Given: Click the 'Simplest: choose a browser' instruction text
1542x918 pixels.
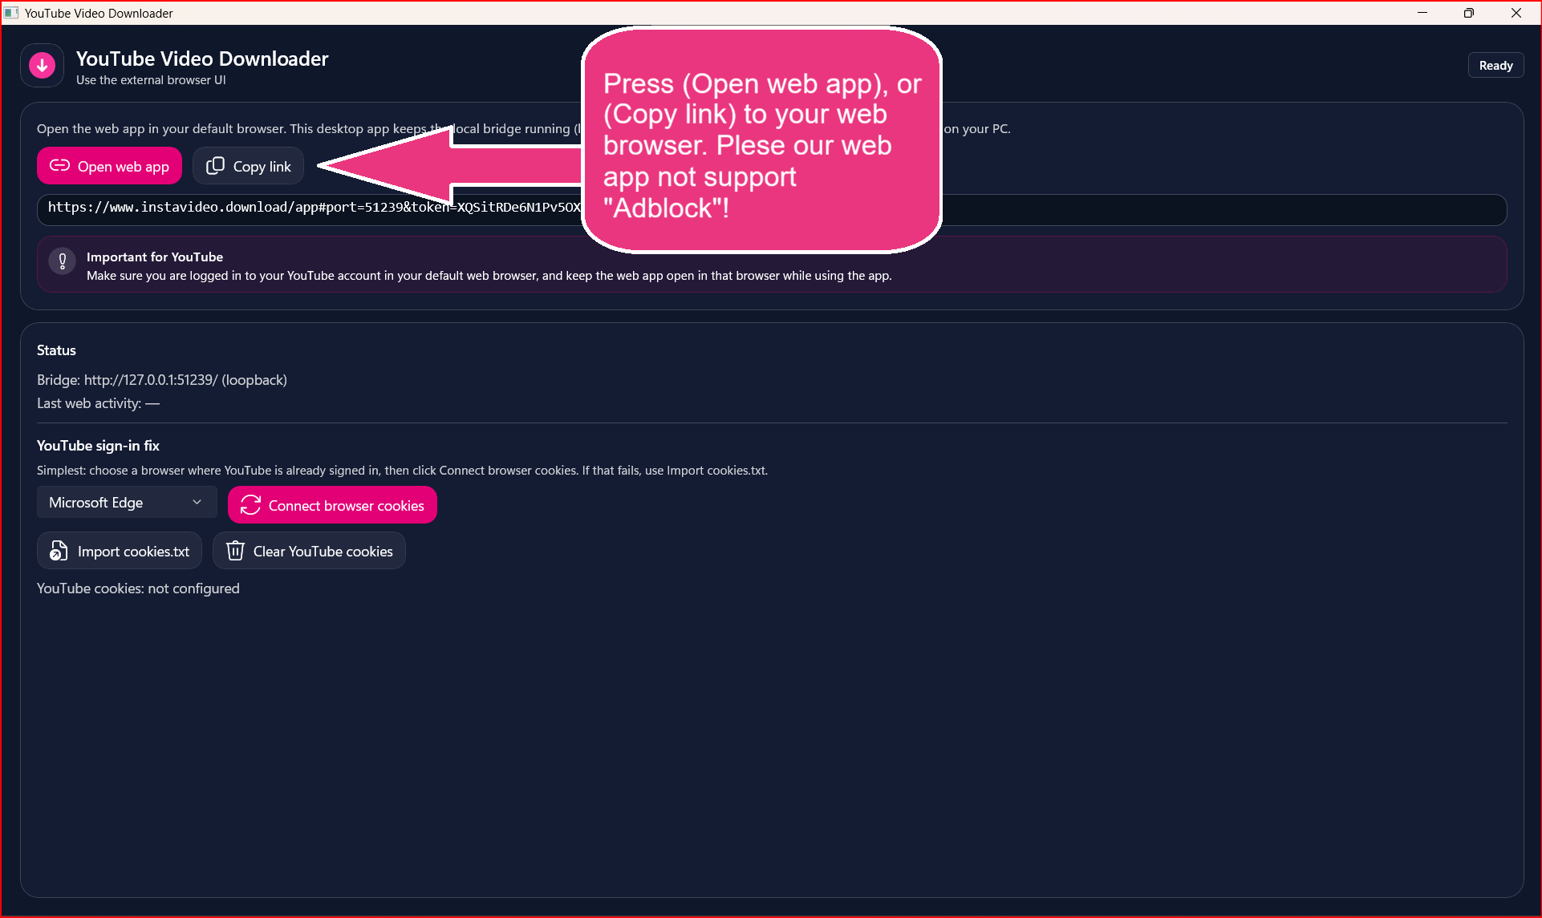Looking at the screenshot, I should 402,471.
